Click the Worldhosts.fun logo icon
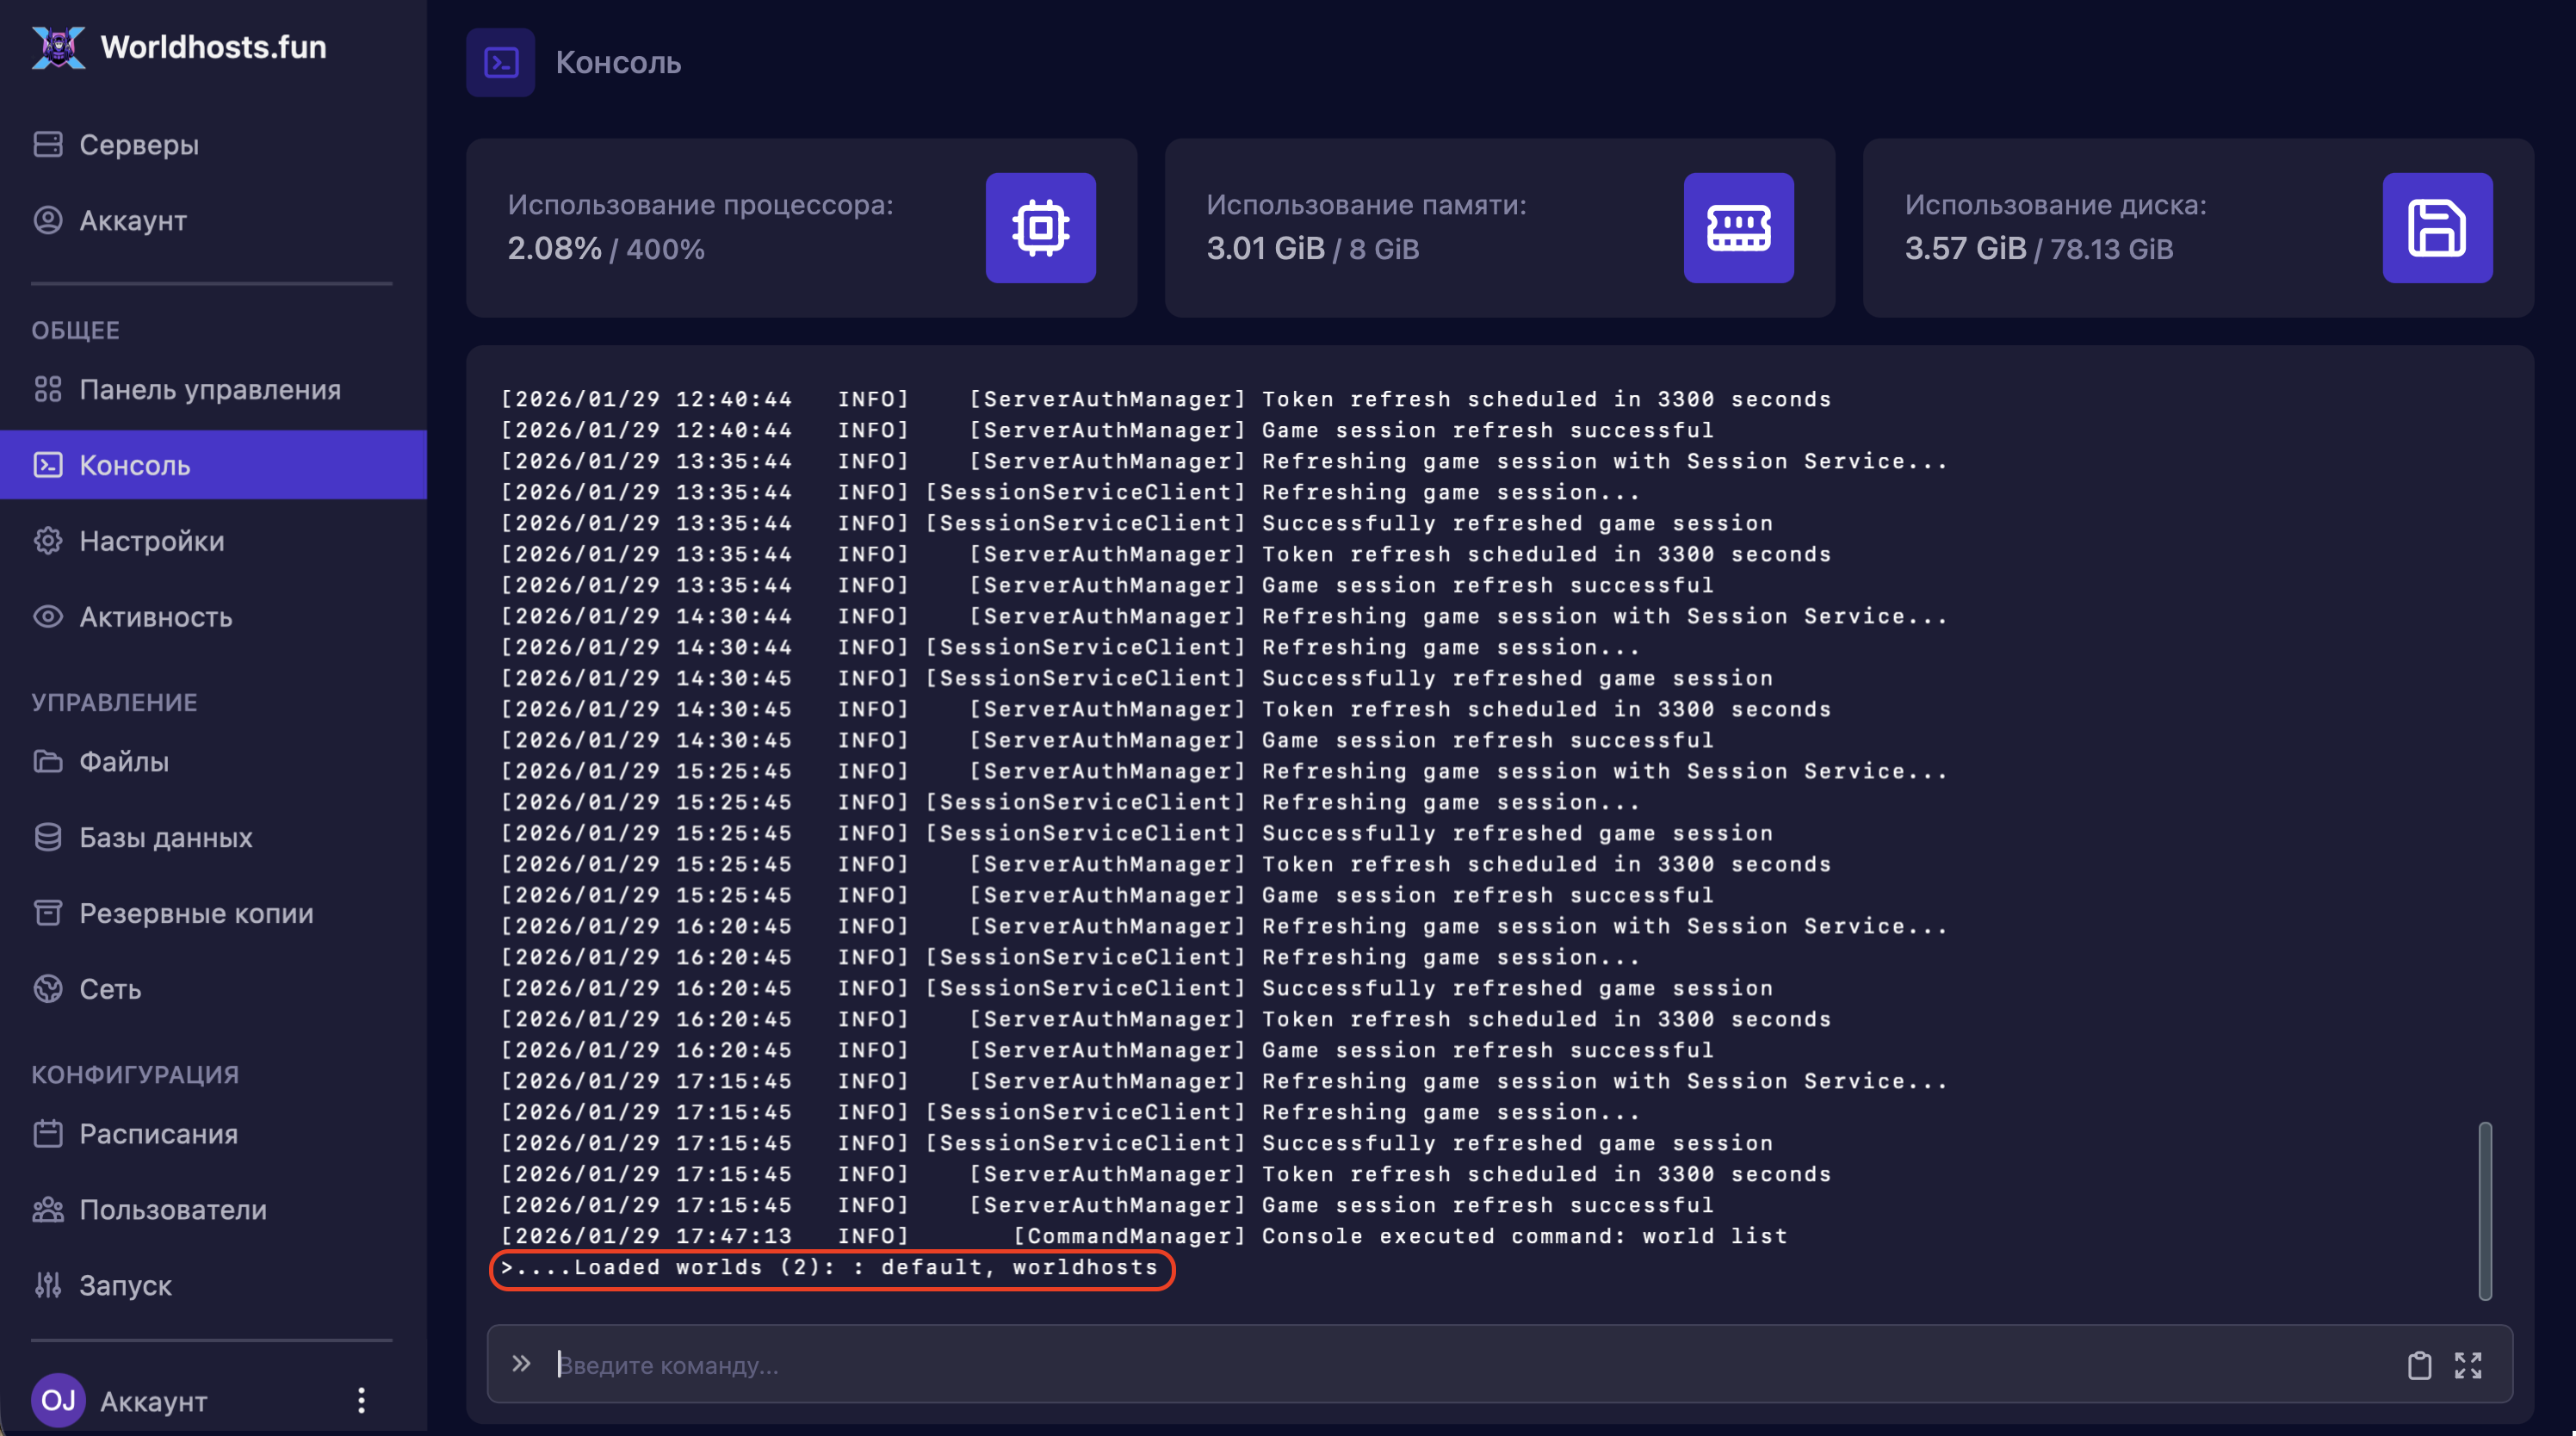The image size is (2576, 1436). 59,47
